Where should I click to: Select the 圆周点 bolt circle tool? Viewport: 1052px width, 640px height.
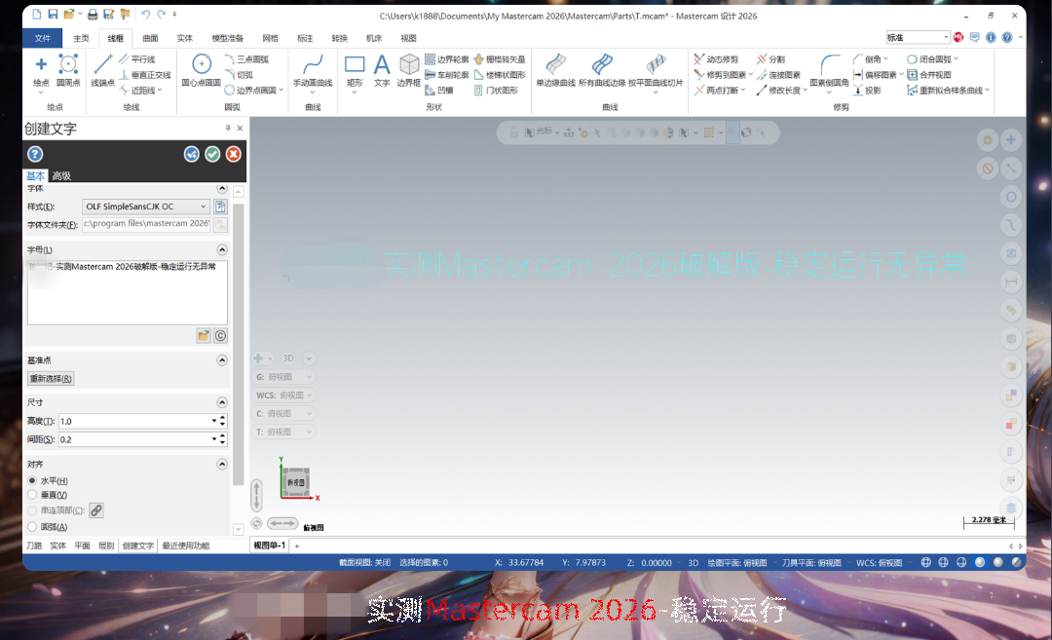pos(68,72)
